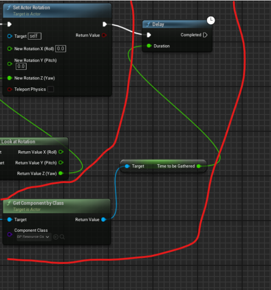Click the Return Value Z (Yaw) output pin

click(x=61, y=173)
